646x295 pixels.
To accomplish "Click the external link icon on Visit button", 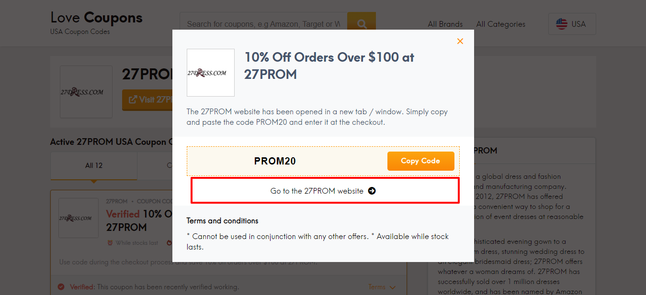I will point(131,100).
